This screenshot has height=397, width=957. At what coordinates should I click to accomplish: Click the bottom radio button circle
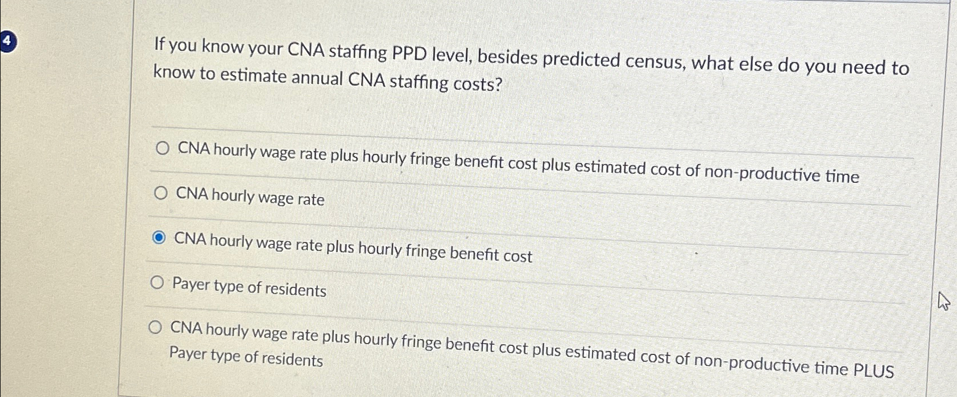155,327
